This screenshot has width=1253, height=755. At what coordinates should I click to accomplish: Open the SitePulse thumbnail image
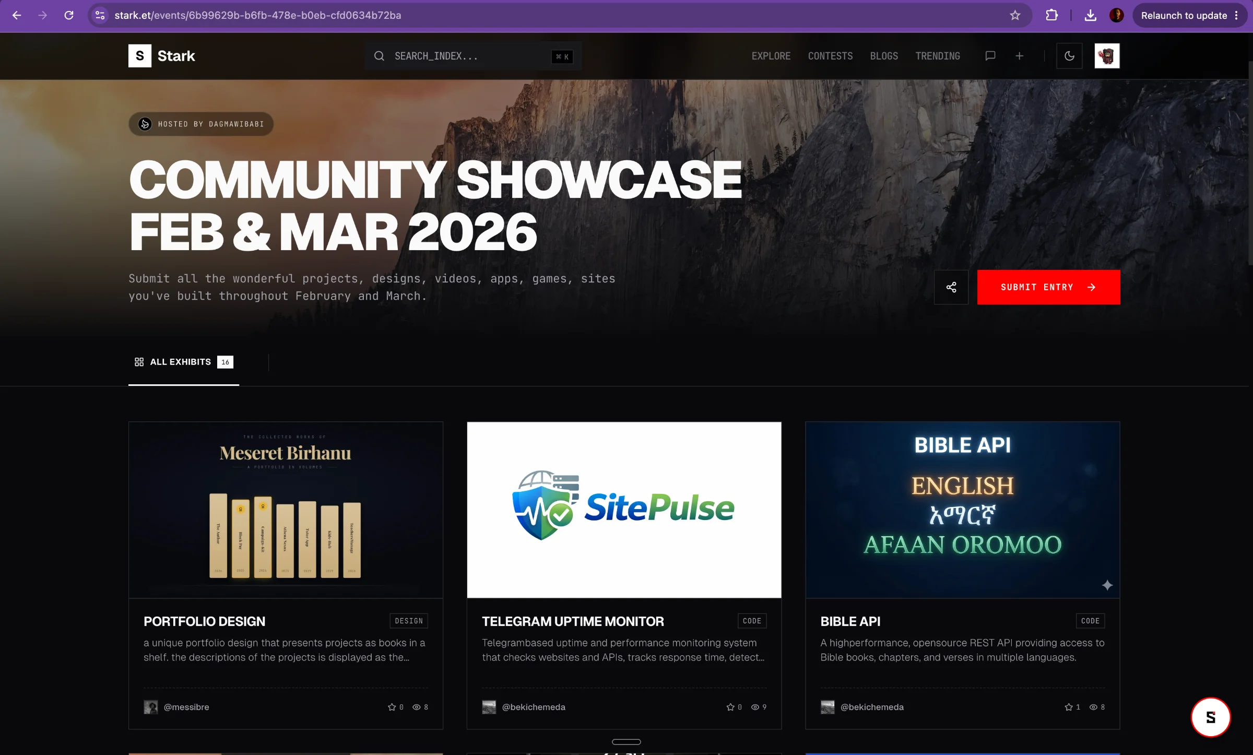pos(624,510)
